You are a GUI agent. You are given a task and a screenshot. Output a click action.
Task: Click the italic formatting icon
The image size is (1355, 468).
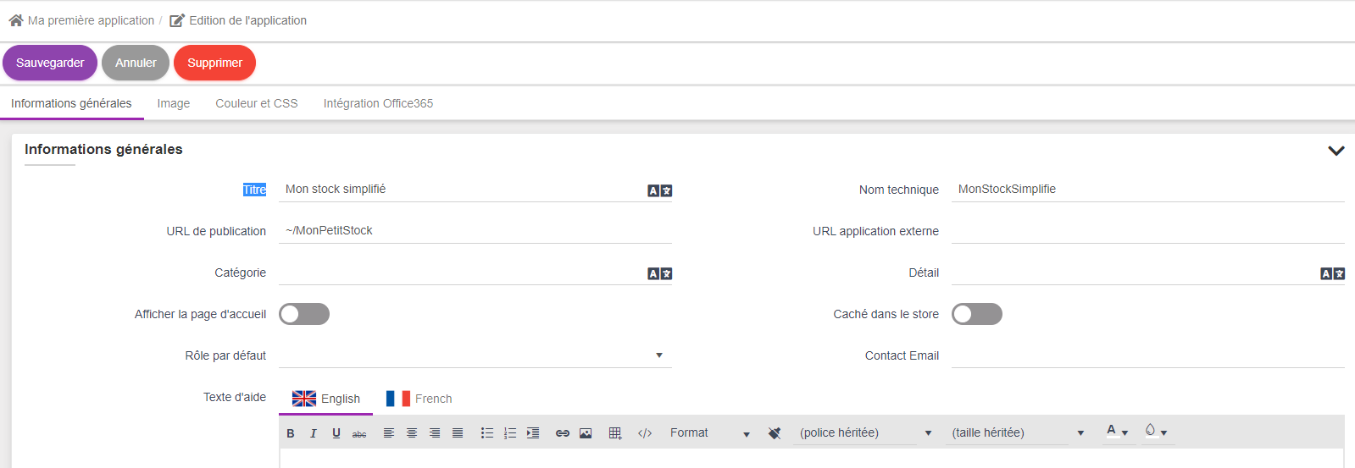tap(314, 433)
